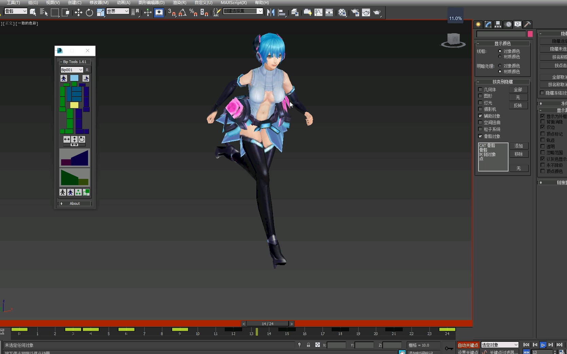Open the Layer Manager icon
567x354 pixels.
295,13
